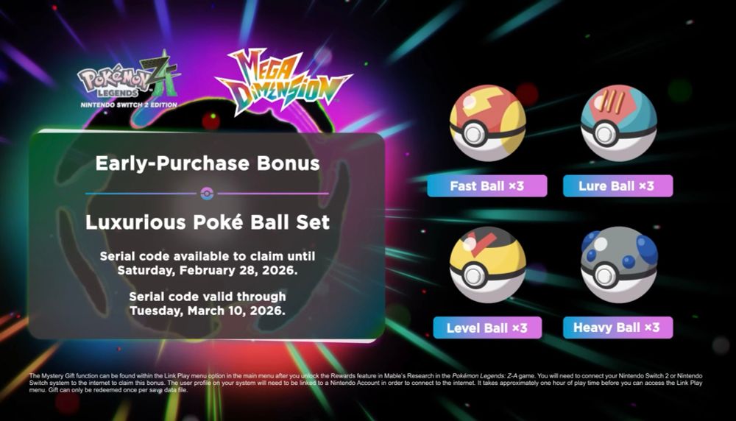Viewport: 736px width, 421px height.
Task: Click the center button of the Fast Ball
Action: (x=474, y=133)
